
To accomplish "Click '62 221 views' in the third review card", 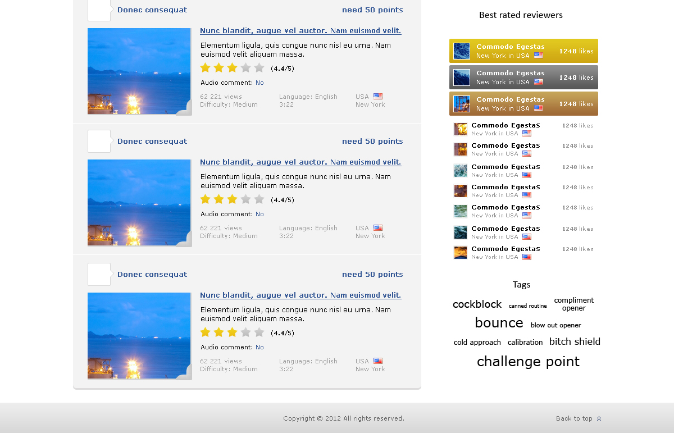I will (221, 361).
